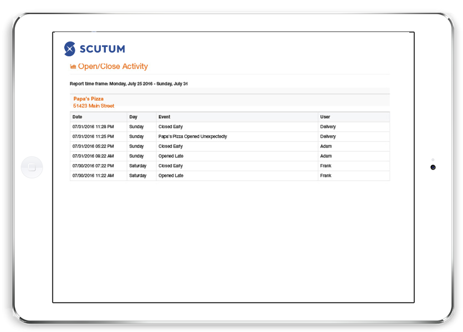Select the 07/30/2016 07:22 PM date cell

pyautogui.click(x=93, y=166)
